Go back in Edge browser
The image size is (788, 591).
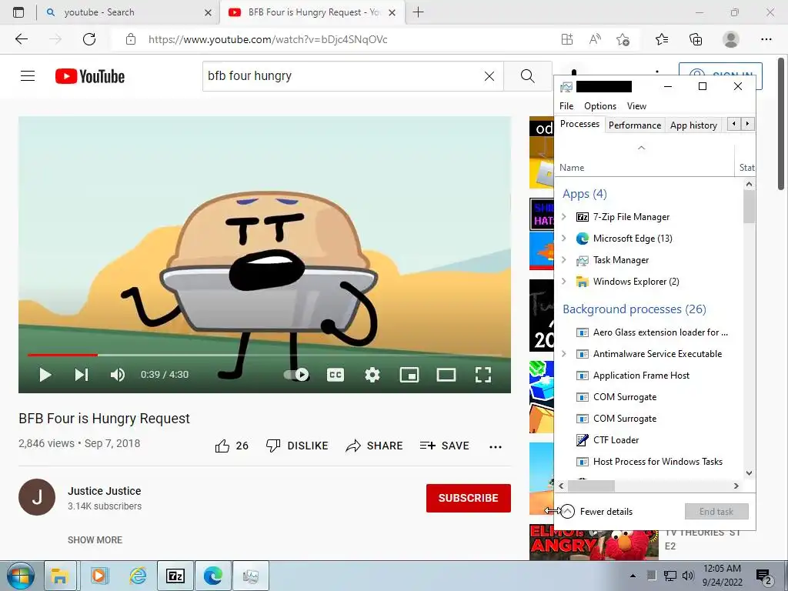[21, 39]
